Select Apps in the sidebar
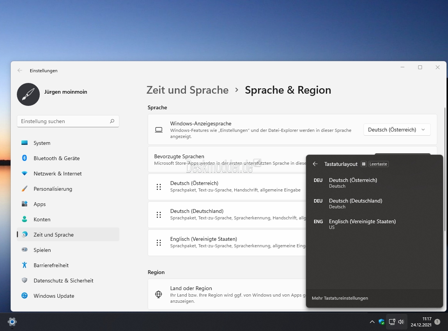Screen dimensions: 448x331 pos(68,204)
